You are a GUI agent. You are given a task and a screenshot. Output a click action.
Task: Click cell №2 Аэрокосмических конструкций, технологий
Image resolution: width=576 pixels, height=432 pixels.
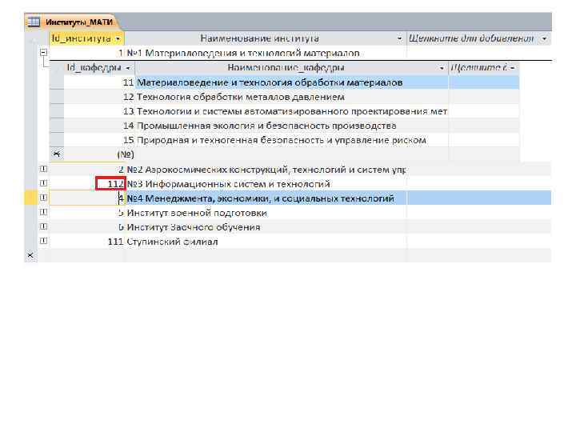(266, 170)
